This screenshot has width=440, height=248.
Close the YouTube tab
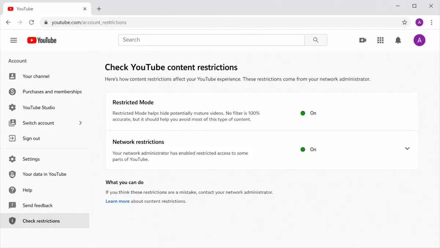point(85,9)
